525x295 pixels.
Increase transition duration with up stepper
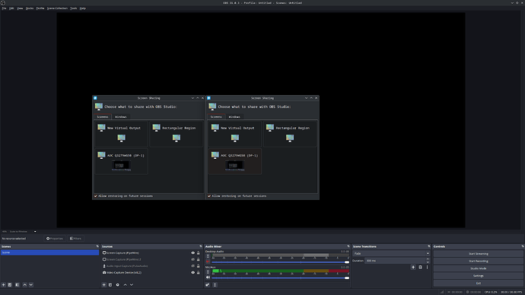(x=428, y=259)
